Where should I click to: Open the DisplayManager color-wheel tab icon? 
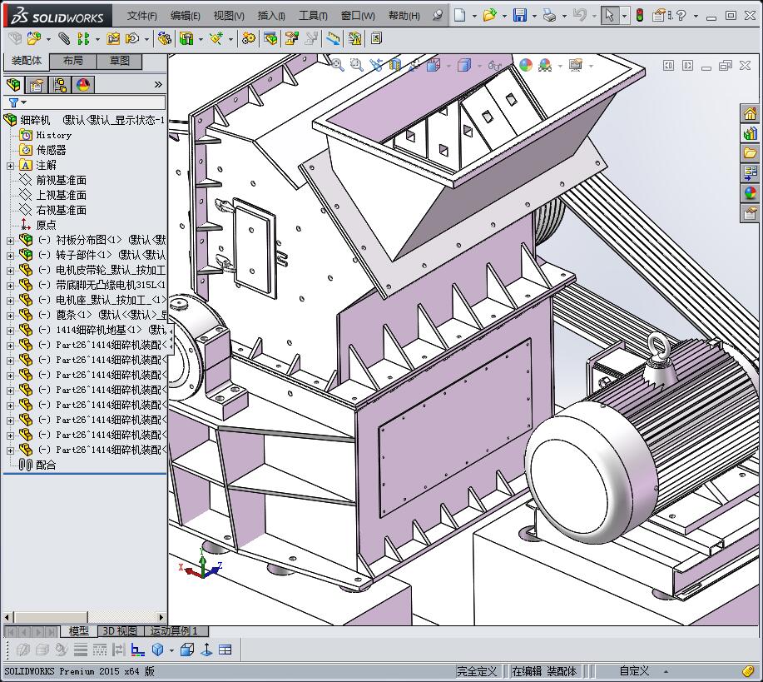[x=83, y=85]
